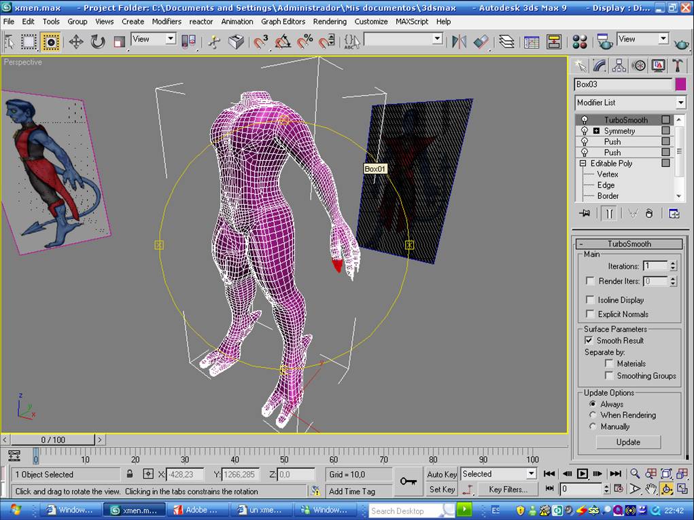Switch to the Motion command panel
This screenshot has width=694, height=520.
tap(639, 66)
